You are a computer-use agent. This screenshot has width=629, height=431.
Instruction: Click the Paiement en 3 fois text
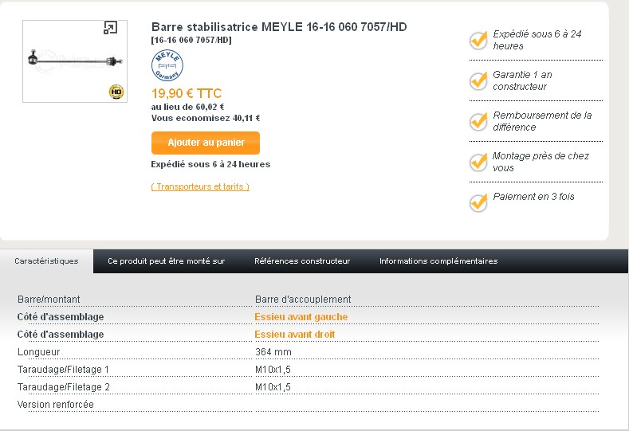click(x=533, y=197)
